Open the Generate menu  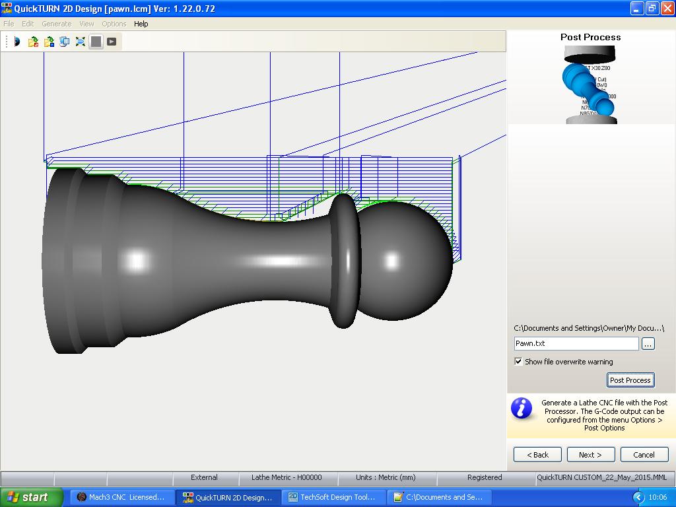(x=56, y=24)
